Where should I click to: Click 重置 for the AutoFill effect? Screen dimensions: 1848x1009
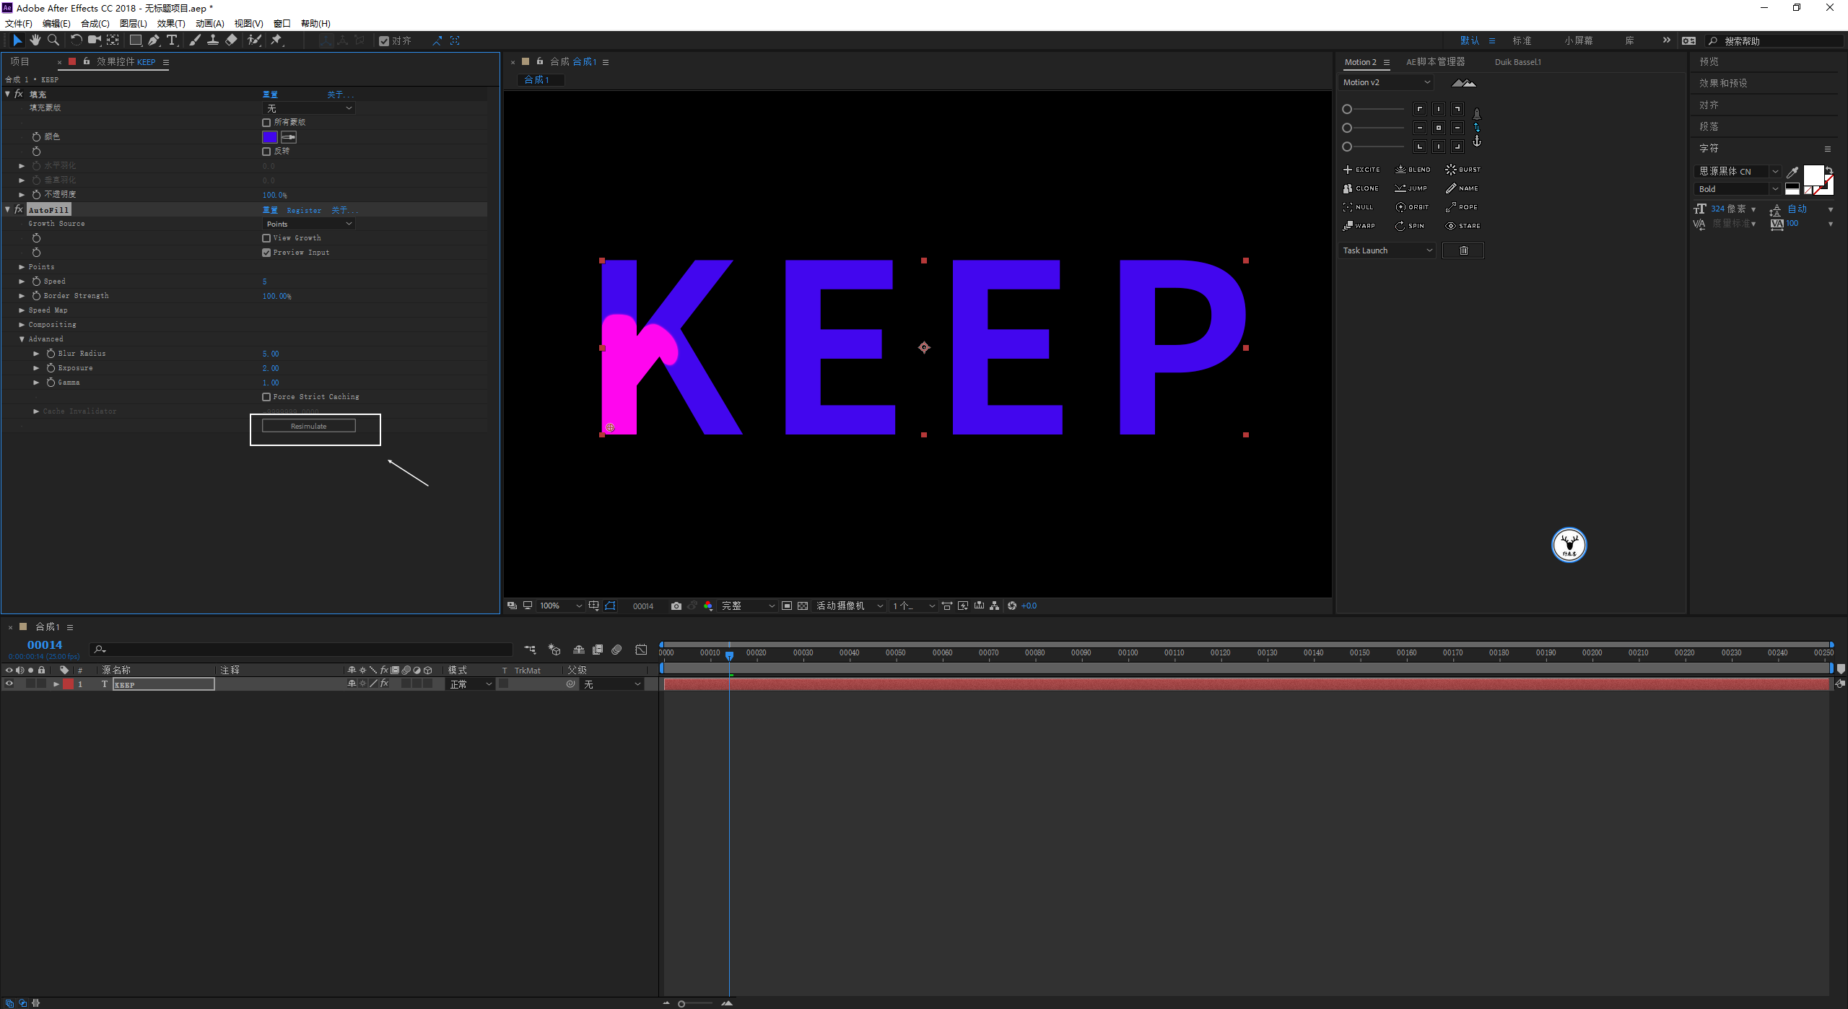point(270,210)
